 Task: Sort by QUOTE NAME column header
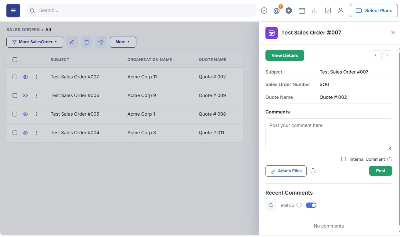pyautogui.click(x=212, y=60)
